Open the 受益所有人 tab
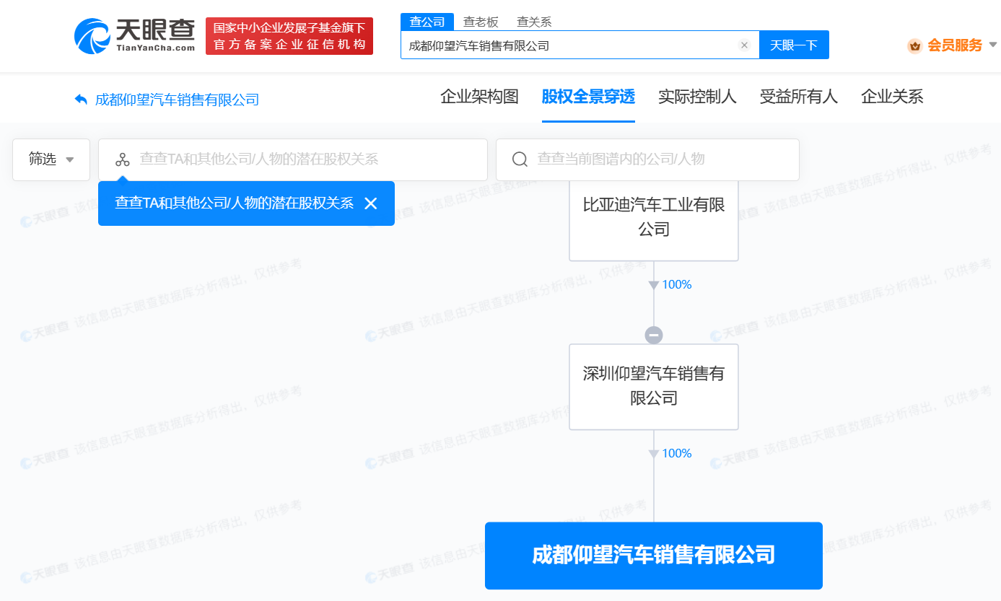 [799, 97]
